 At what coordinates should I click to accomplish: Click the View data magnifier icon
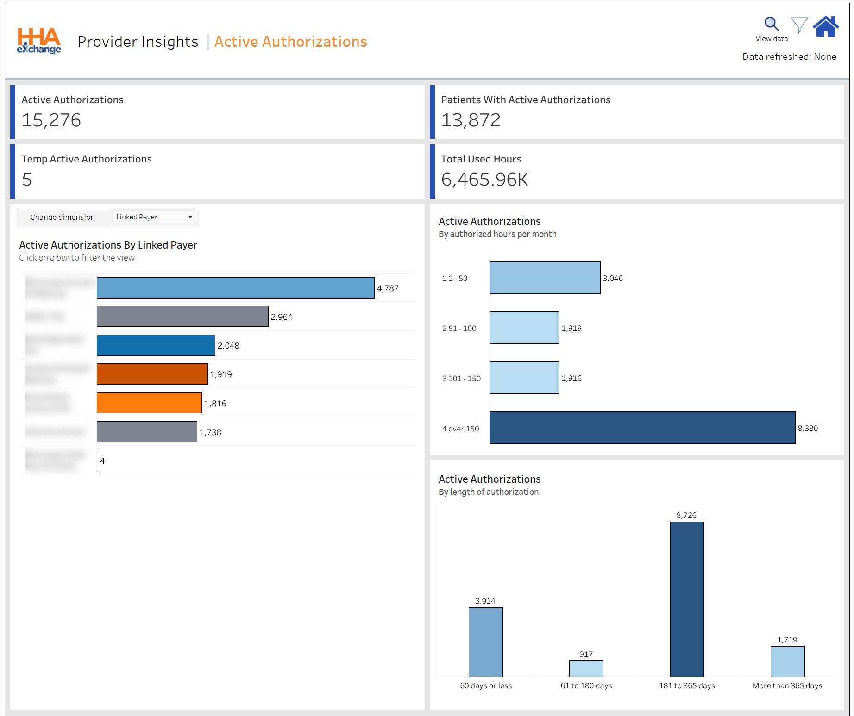pos(771,24)
